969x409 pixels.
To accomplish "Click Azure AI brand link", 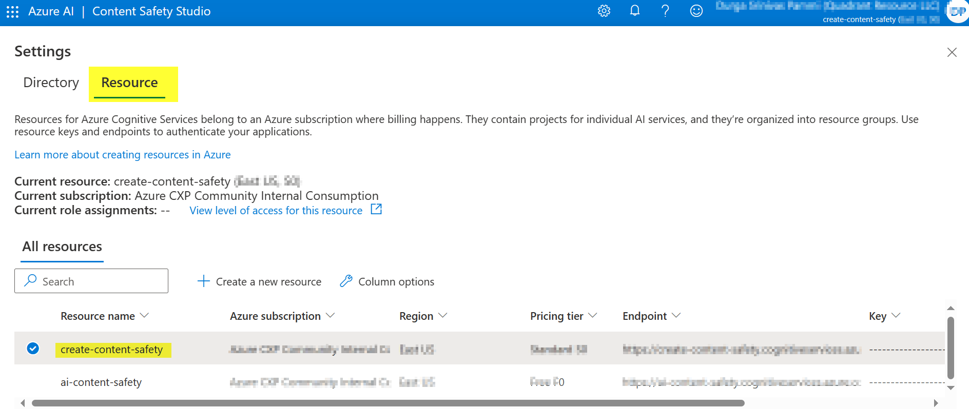I will point(51,11).
